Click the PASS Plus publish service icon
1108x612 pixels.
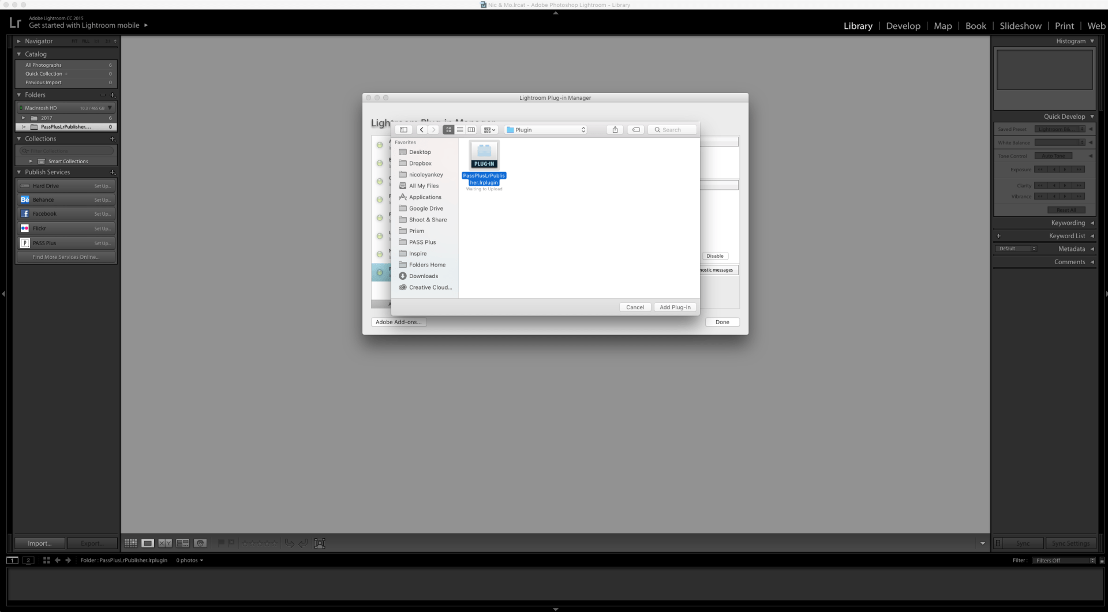click(25, 243)
